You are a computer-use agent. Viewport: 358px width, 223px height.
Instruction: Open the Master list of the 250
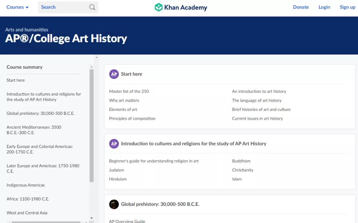click(129, 91)
